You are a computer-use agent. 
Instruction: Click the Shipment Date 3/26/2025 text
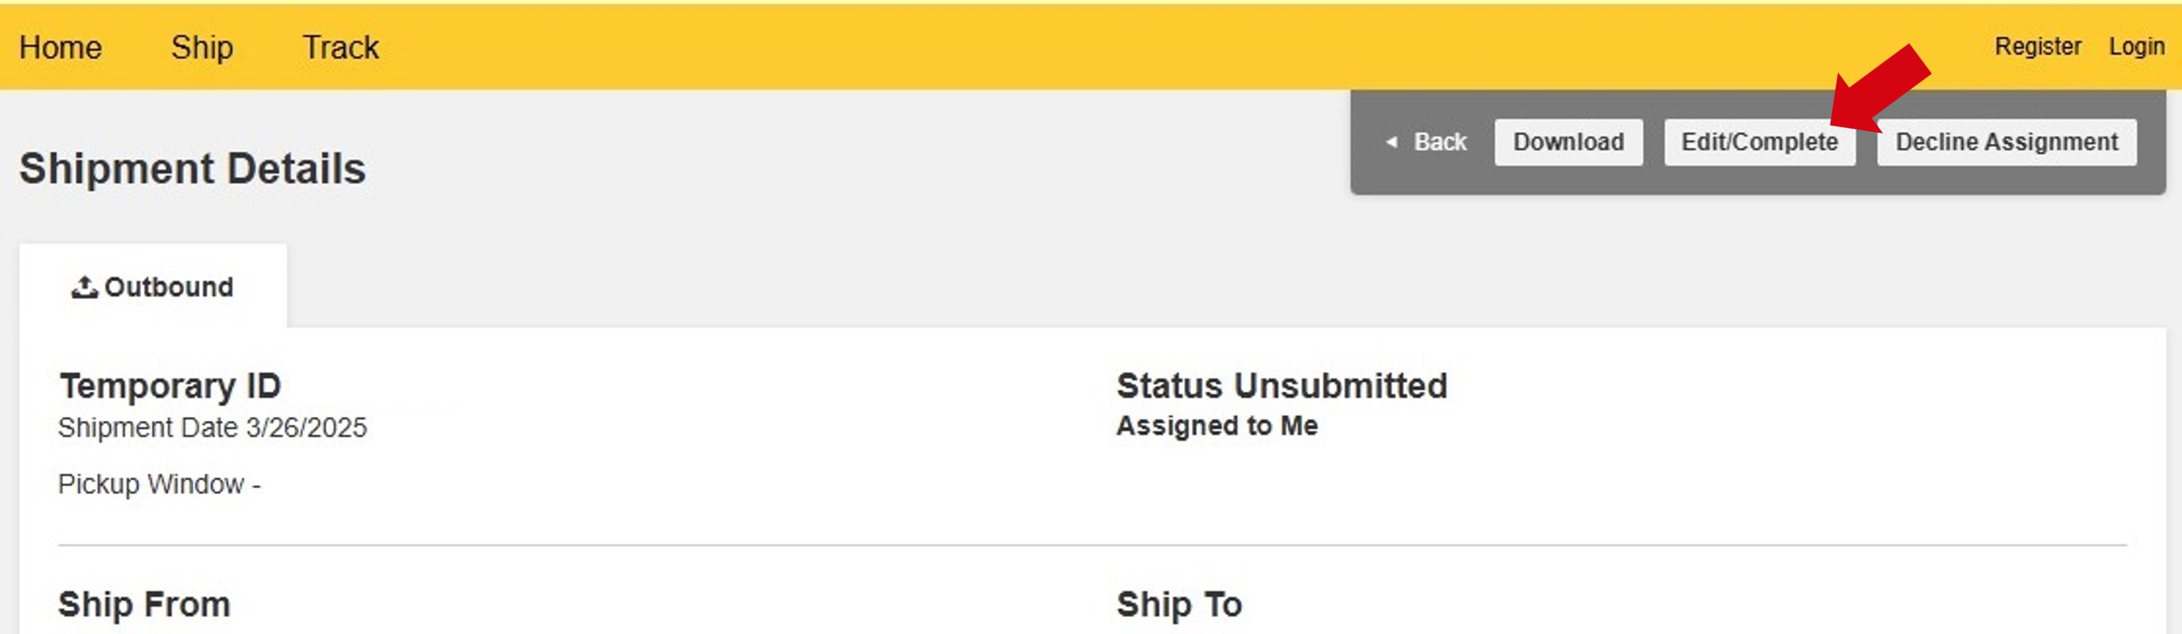click(213, 427)
